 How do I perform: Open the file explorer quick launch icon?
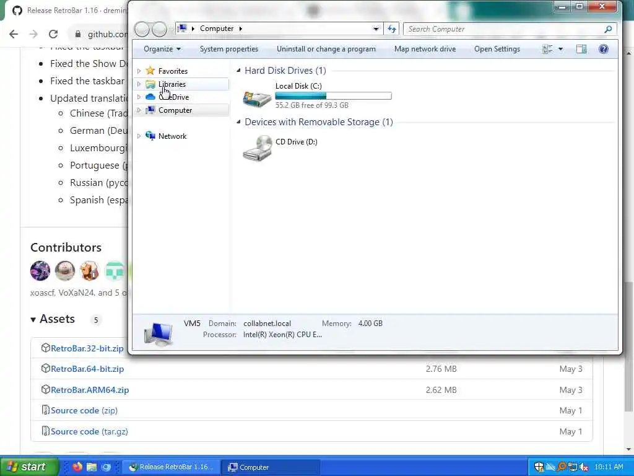coord(92,467)
